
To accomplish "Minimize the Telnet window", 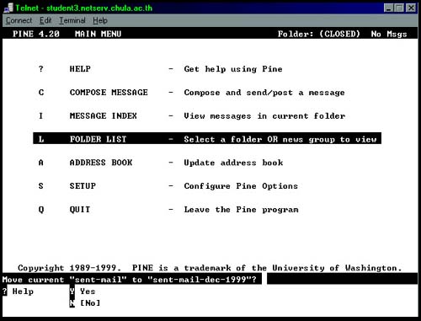I will (x=388, y=8).
